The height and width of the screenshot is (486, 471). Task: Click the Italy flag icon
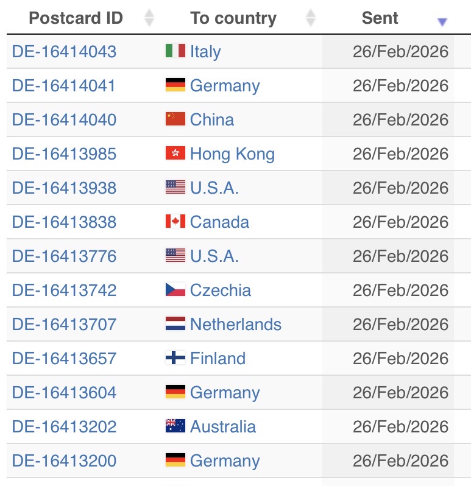click(175, 51)
